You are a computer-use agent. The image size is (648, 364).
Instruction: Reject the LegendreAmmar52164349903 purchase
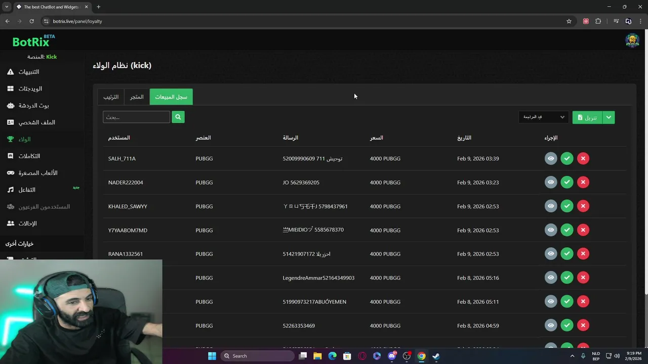tap(583, 277)
